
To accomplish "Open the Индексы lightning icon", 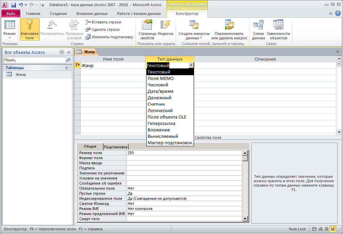I will 165,24.
